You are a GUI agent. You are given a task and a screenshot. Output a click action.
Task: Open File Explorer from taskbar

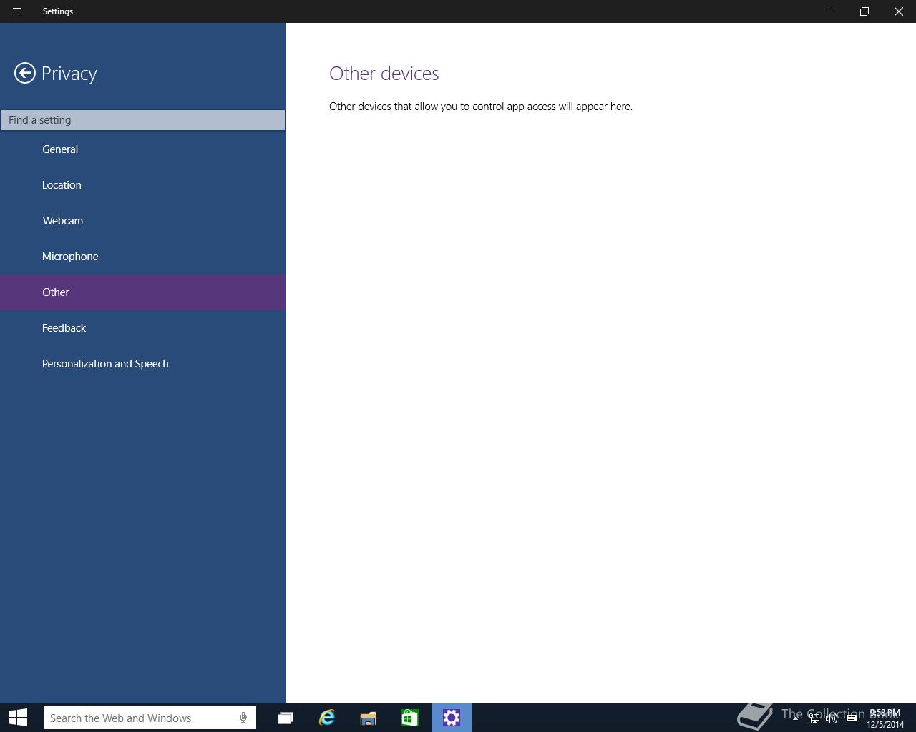click(x=369, y=718)
